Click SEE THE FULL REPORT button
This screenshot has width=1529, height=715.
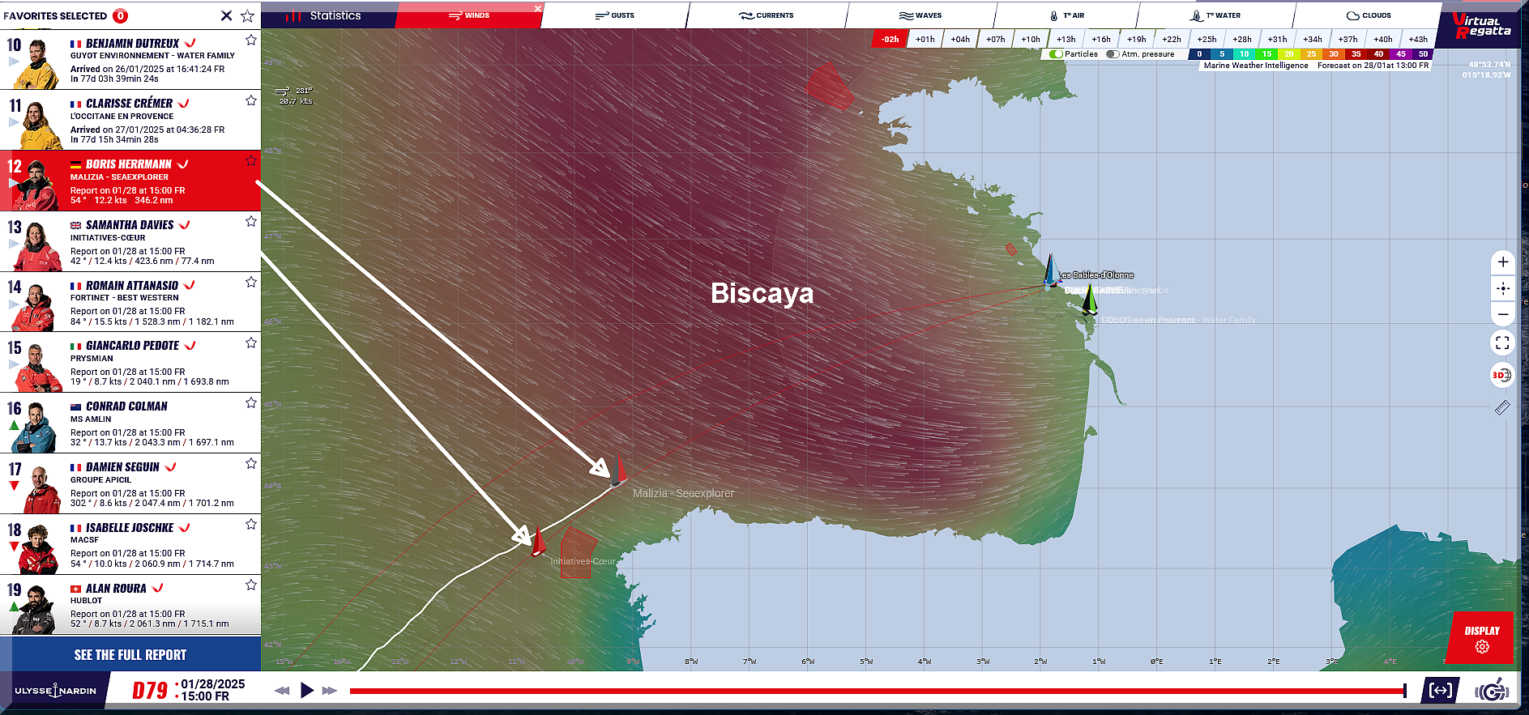point(130,654)
